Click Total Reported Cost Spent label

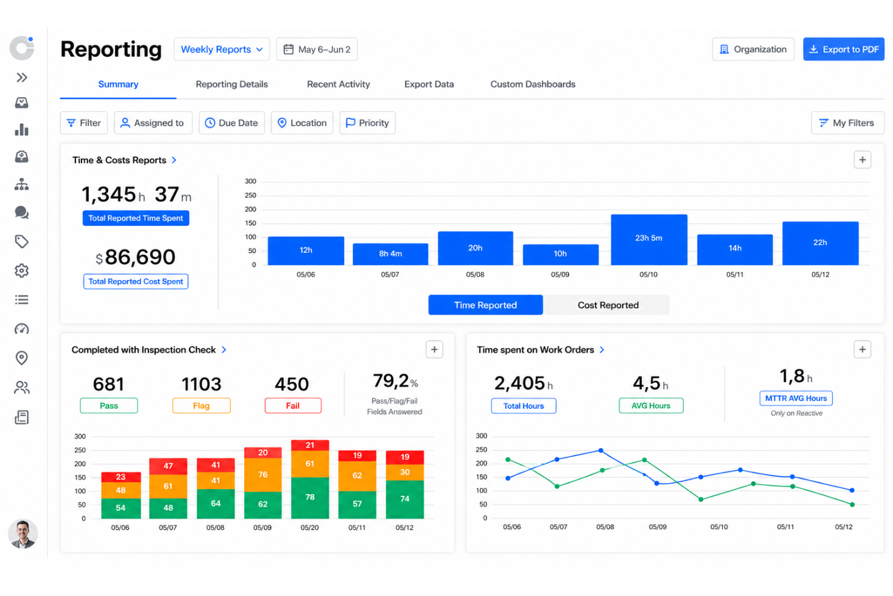pyautogui.click(x=136, y=281)
